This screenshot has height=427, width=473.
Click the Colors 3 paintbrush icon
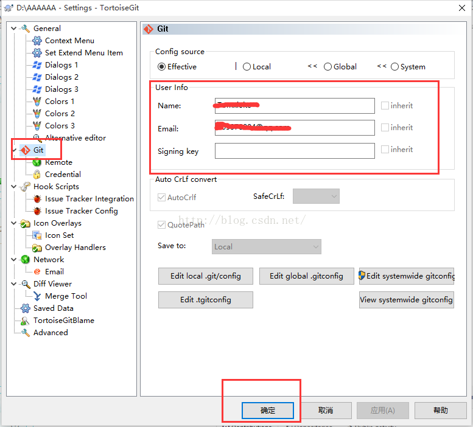click(x=37, y=126)
